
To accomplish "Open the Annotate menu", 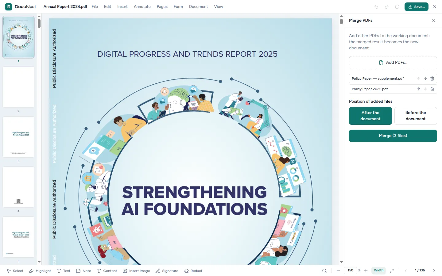I will point(142,7).
